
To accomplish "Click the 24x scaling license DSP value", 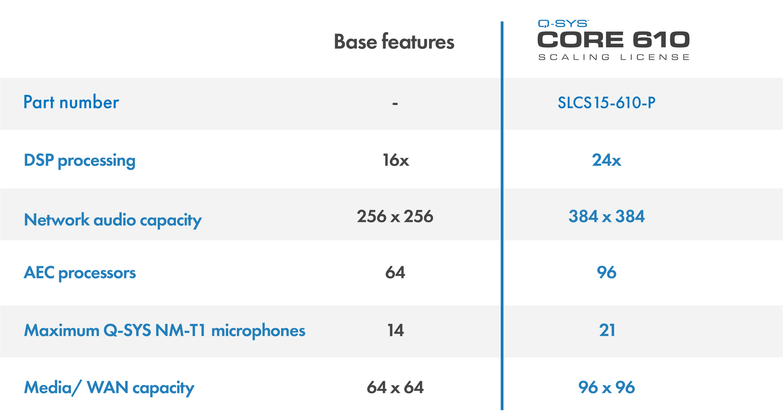I will coord(606,160).
